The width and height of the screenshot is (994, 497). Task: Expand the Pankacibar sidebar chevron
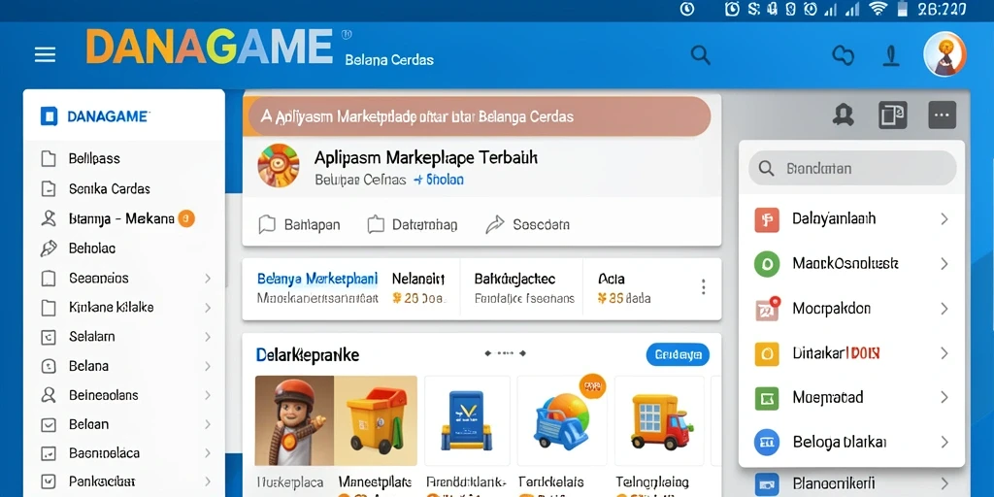208,481
